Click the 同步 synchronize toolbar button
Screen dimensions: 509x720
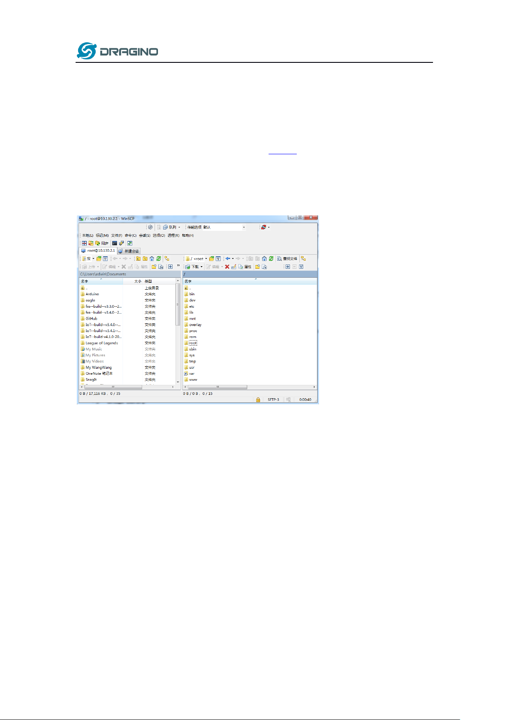(101, 243)
